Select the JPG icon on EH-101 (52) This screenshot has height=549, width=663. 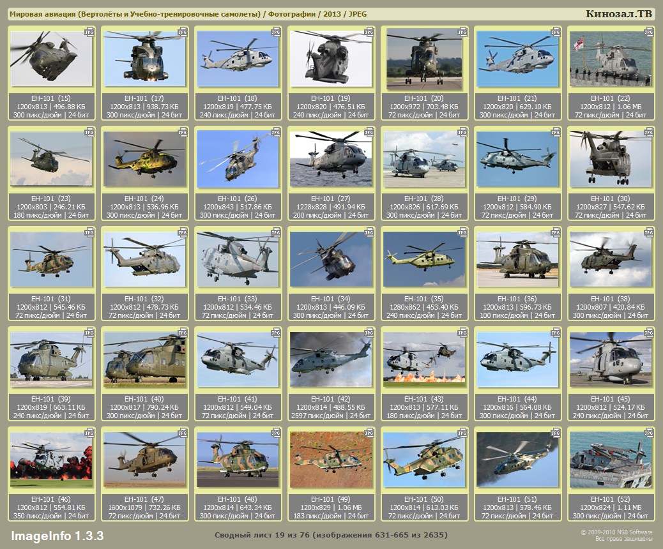pyautogui.click(x=649, y=433)
